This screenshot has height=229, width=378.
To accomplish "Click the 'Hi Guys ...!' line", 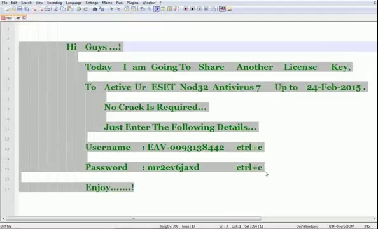I will [x=94, y=47].
